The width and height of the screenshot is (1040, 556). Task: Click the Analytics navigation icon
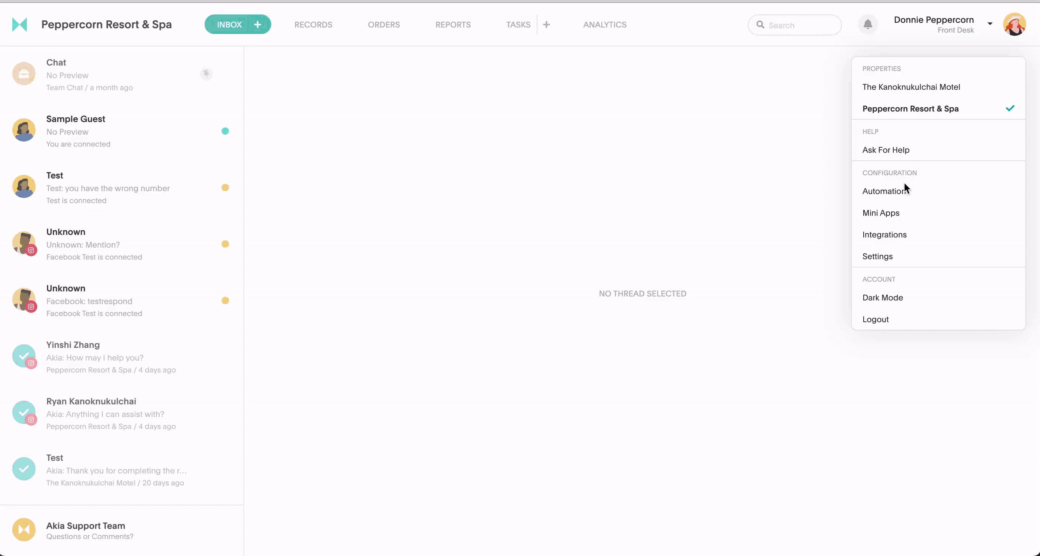pos(604,25)
